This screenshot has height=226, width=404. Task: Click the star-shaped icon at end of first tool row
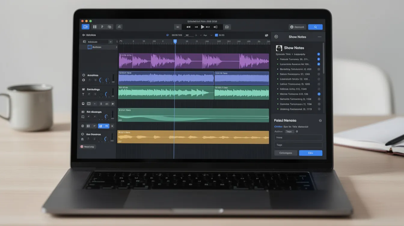(x=113, y=104)
